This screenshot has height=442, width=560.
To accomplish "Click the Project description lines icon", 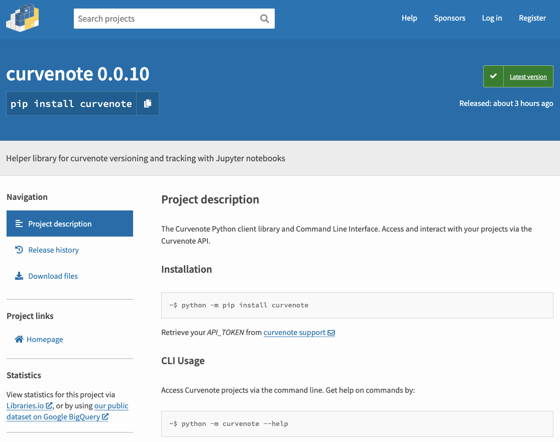I will [19, 224].
